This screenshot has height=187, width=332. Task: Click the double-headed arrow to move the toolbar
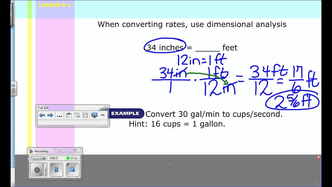point(103,115)
